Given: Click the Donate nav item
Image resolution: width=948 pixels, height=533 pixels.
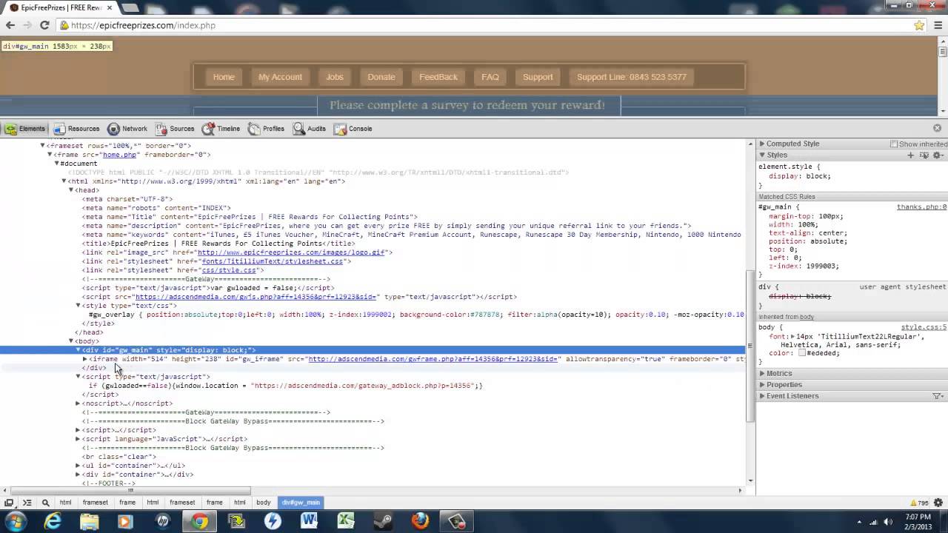Looking at the screenshot, I should tap(381, 77).
